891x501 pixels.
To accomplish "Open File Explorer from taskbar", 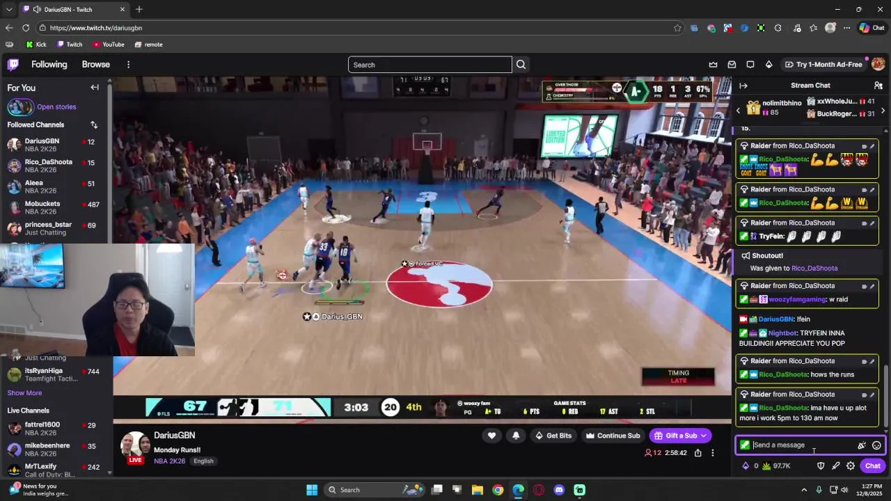I will pyautogui.click(x=478, y=490).
